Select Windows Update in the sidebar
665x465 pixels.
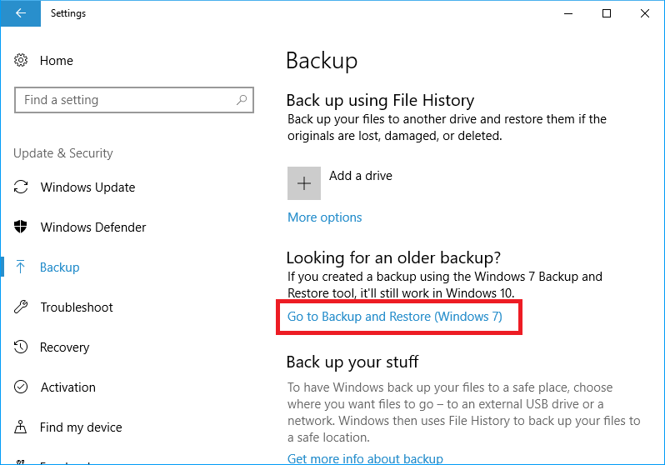[x=87, y=187]
